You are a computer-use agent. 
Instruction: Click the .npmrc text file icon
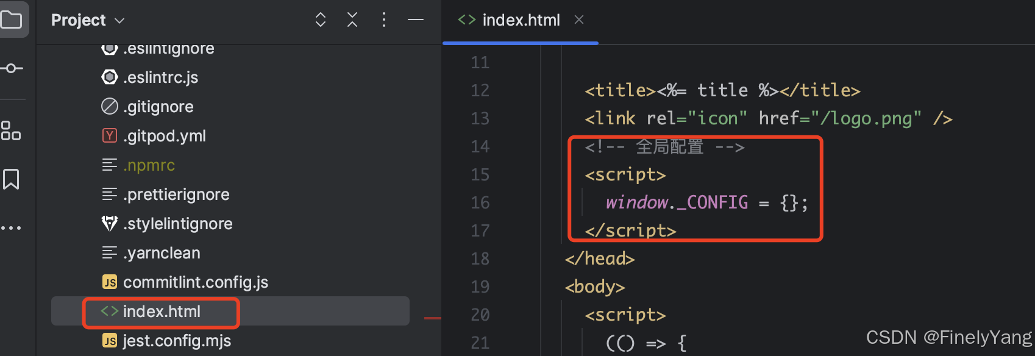click(110, 165)
